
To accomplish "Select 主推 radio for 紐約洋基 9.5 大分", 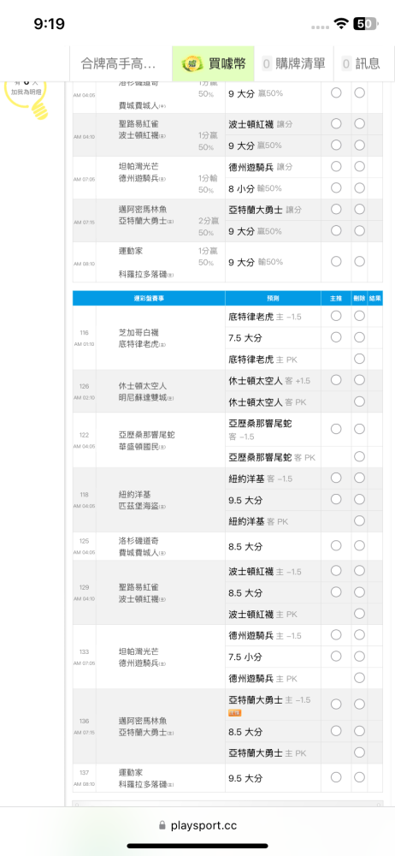I will (x=336, y=500).
